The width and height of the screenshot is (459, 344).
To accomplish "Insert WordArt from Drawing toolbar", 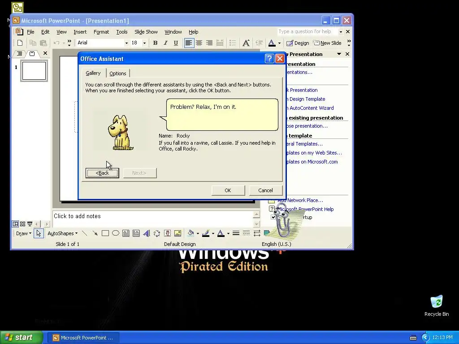I will tap(147, 233).
